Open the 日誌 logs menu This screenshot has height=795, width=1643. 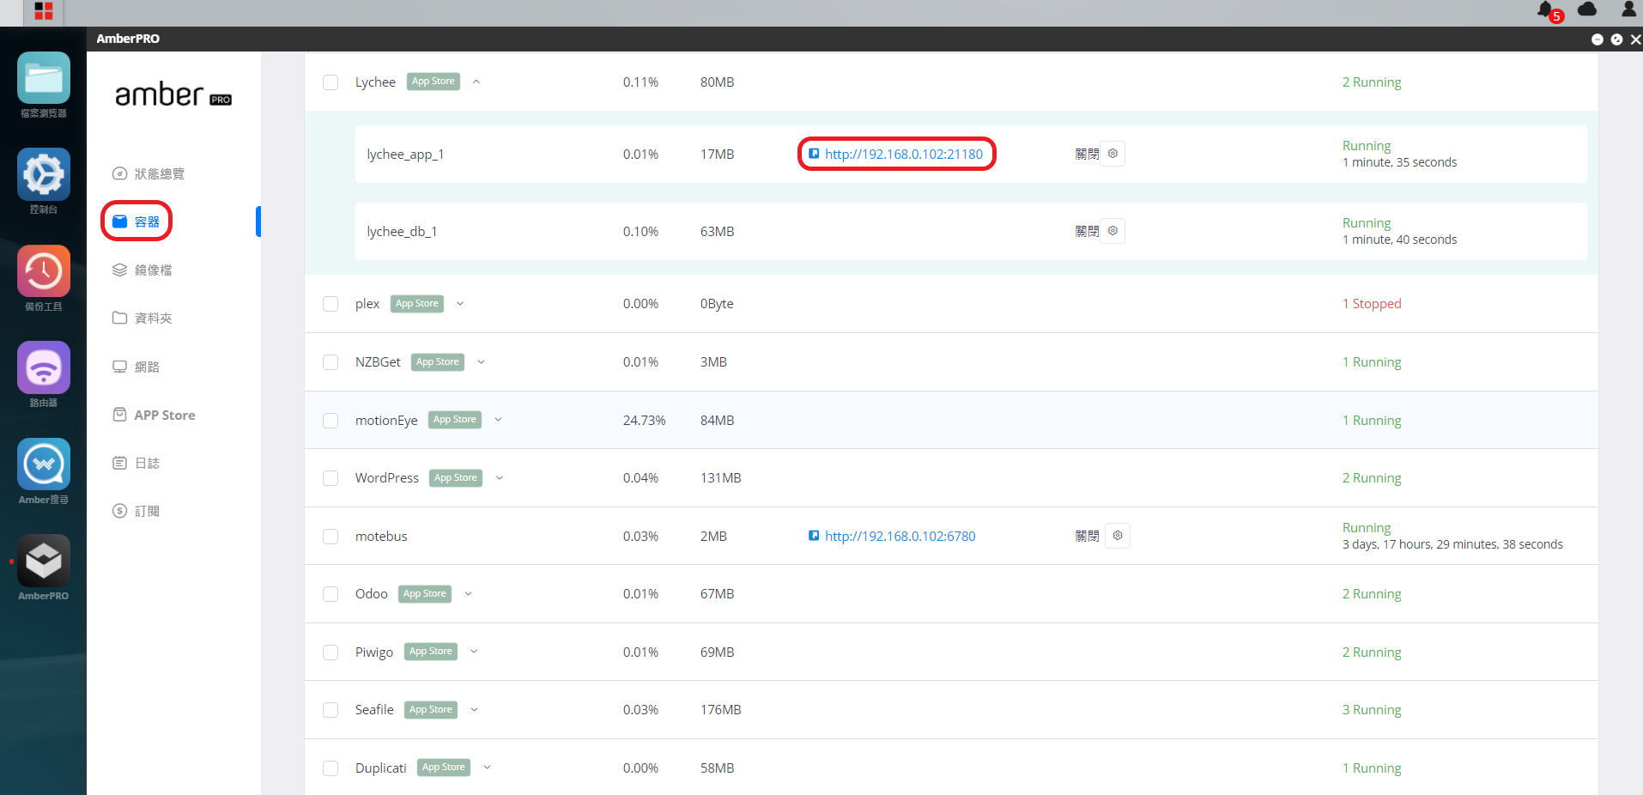click(x=136, y=463)
